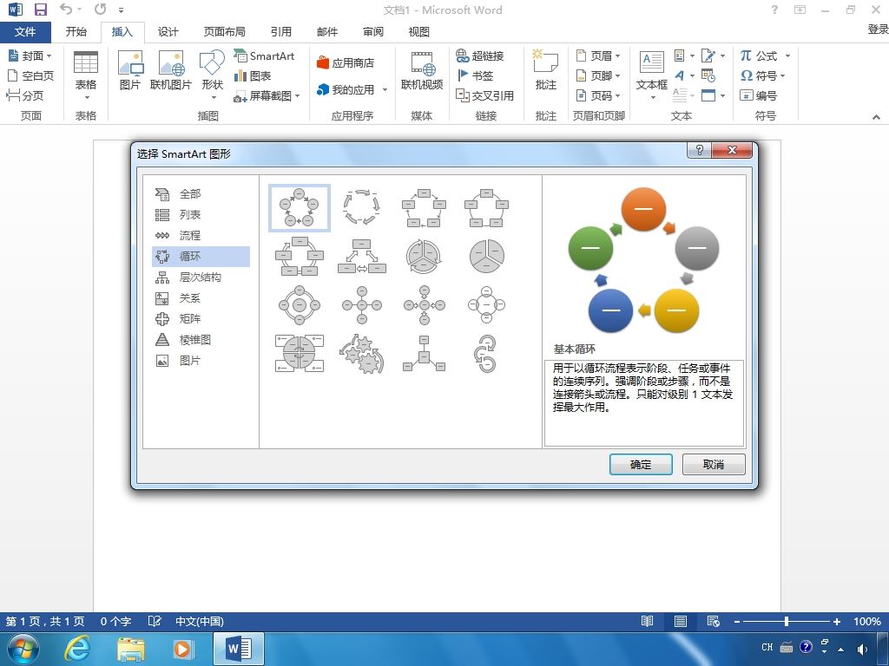Select the text cycle SmartArt thumbnail
Viewport: 889px width, 666px height.
point(361,207)
